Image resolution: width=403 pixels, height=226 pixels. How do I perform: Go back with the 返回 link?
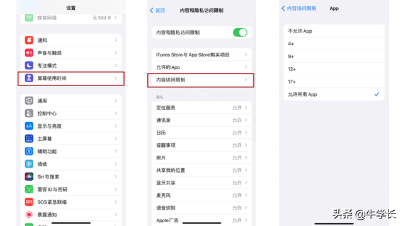point(157,11)
